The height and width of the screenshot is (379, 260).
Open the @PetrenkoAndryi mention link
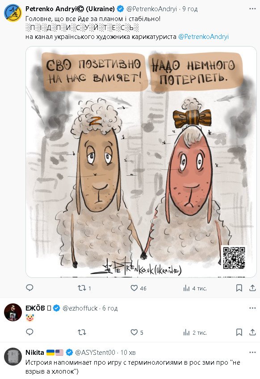tap(203, 37)
